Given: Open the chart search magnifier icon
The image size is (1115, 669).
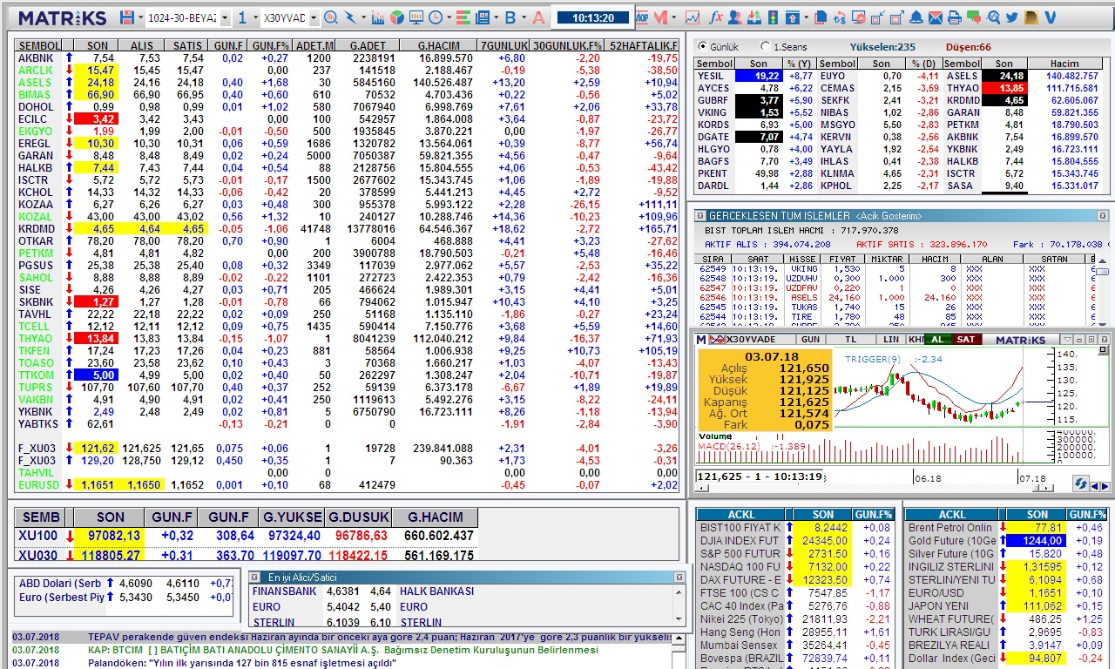Looking at the screenshot, I should tap(331, 17).
